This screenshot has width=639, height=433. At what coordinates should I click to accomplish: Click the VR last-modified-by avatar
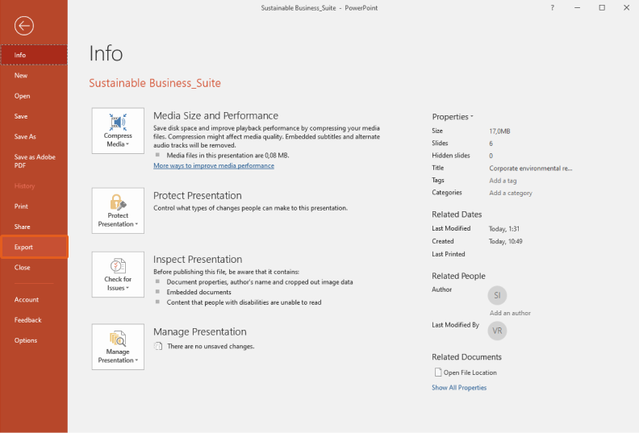[497, 331]
